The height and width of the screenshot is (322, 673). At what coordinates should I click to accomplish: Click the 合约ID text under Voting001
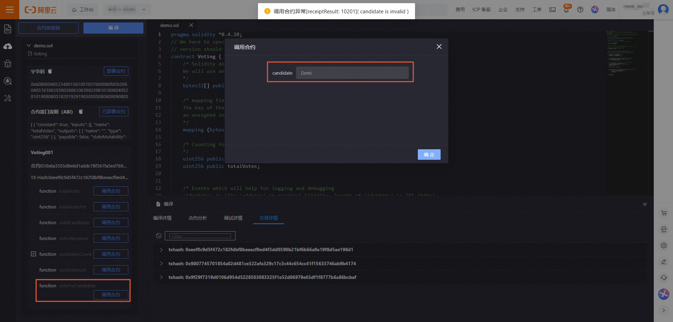tap(79, 166)
